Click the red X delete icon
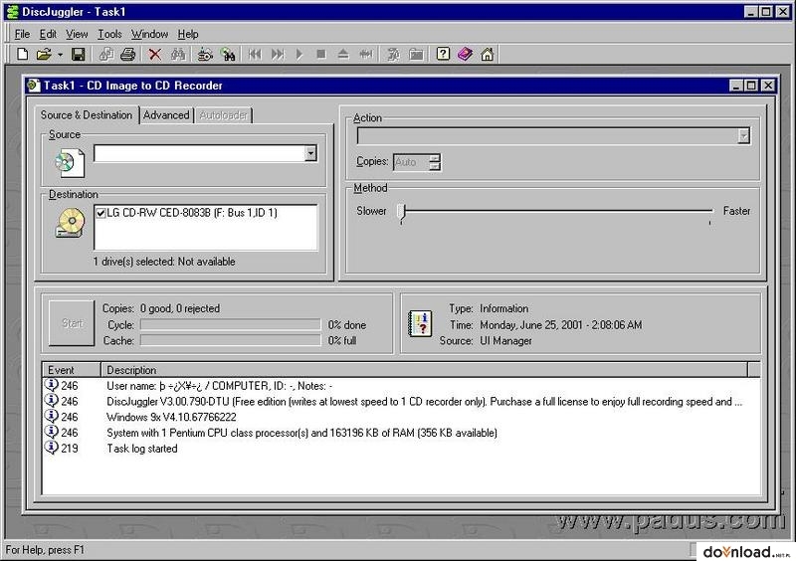 155,54
